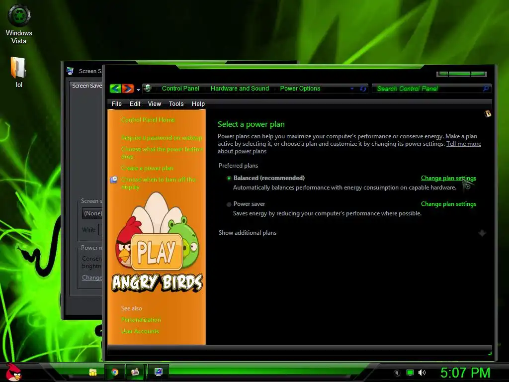Click the green network tray icon
The image size is (509, 382).
tap(410, 373)
